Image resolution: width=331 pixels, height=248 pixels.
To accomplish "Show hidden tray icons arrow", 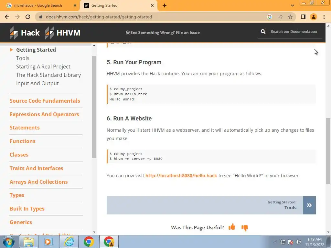I will pos(275,242).
